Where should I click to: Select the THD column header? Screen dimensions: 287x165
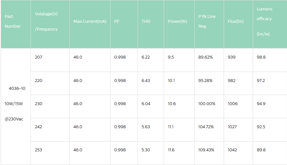(146, 21)
